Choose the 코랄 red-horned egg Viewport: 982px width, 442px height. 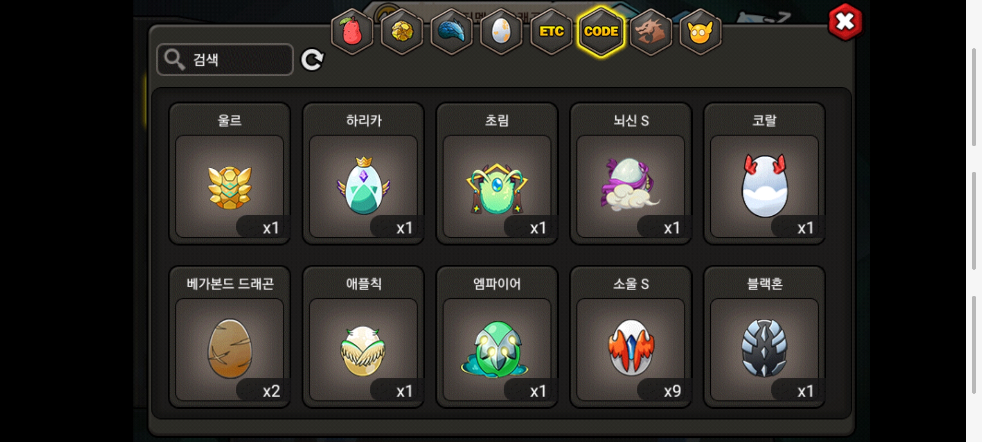[x=764, y=174]
